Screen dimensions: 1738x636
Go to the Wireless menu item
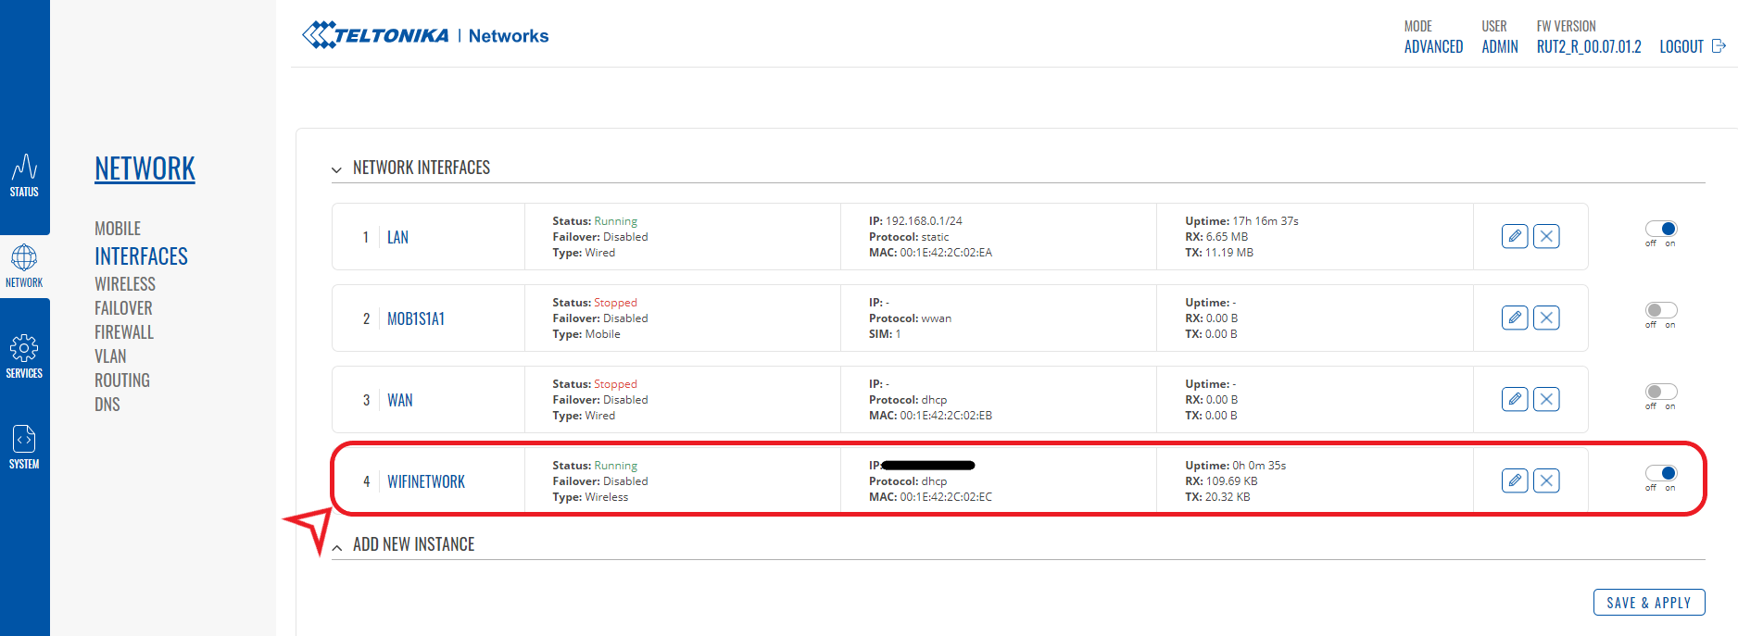point(125,284)
